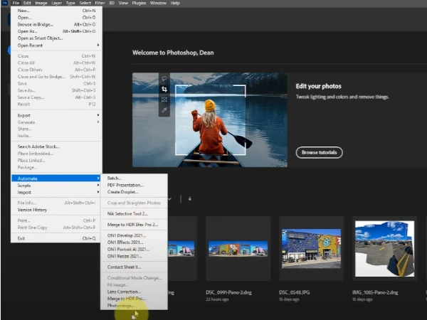Select ON1 Effects 2021...

tap(134, 242)
